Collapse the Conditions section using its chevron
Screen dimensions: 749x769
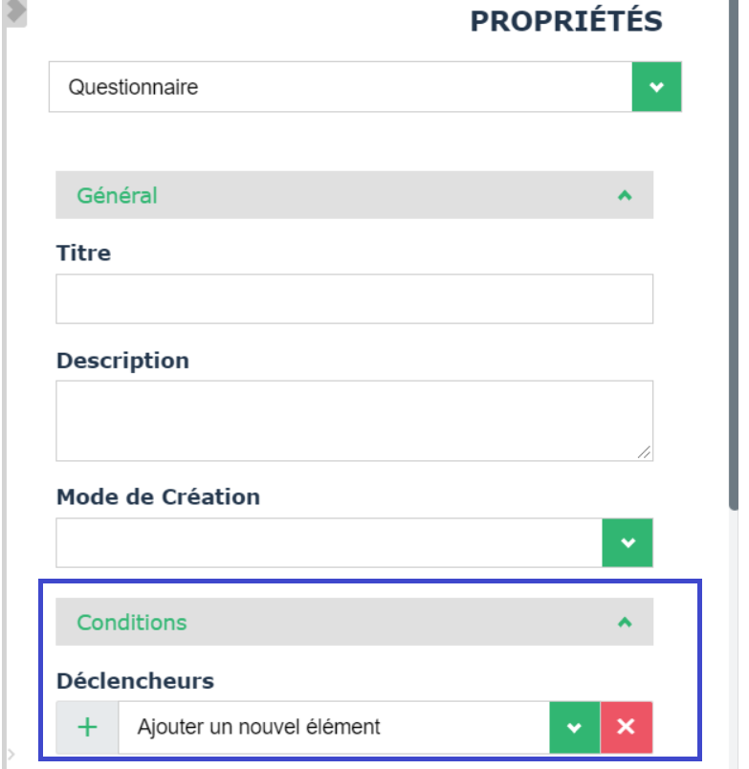(625, 622)
